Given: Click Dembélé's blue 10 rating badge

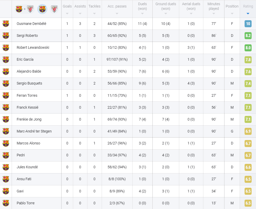Looking at the screenshot, I should 248,24.
